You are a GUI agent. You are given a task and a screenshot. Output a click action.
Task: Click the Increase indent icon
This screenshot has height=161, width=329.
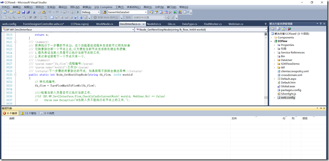coord(35,18)
